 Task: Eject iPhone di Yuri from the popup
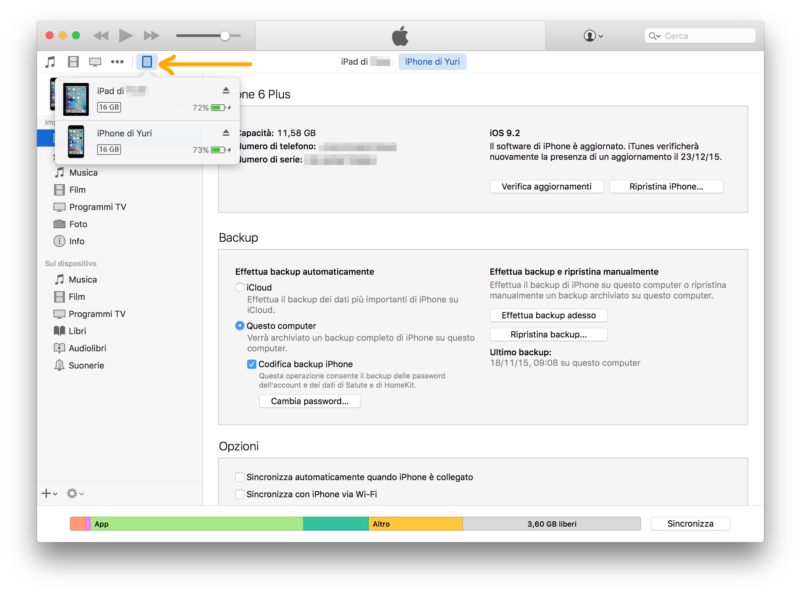tap(226, 132)
